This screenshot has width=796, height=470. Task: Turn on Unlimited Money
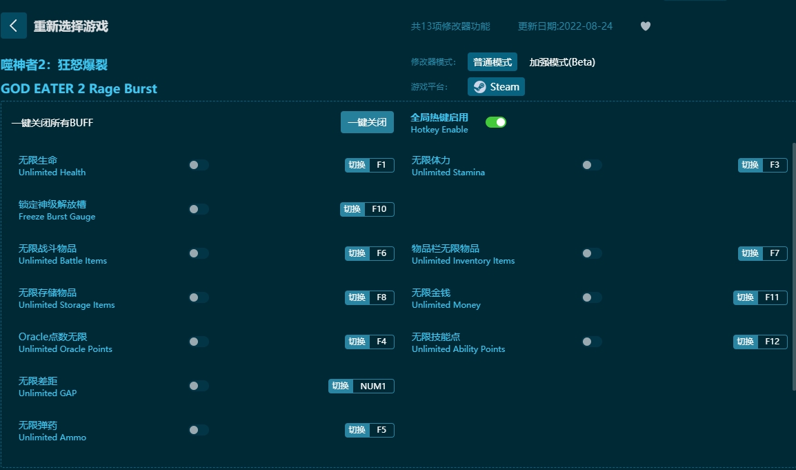pyautogui.click(x=591, y=297)
